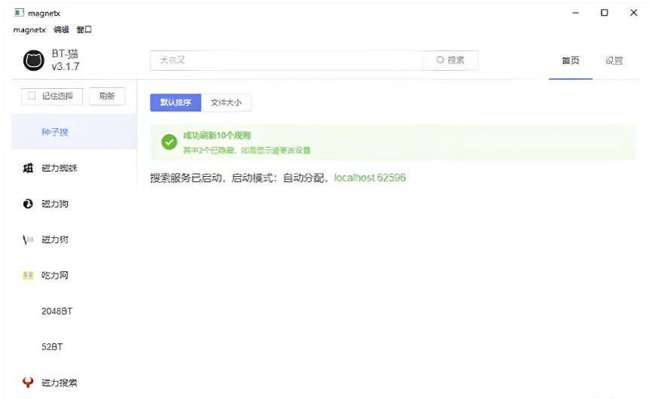Open the 编辑 menu

click(x=61, y=30)
